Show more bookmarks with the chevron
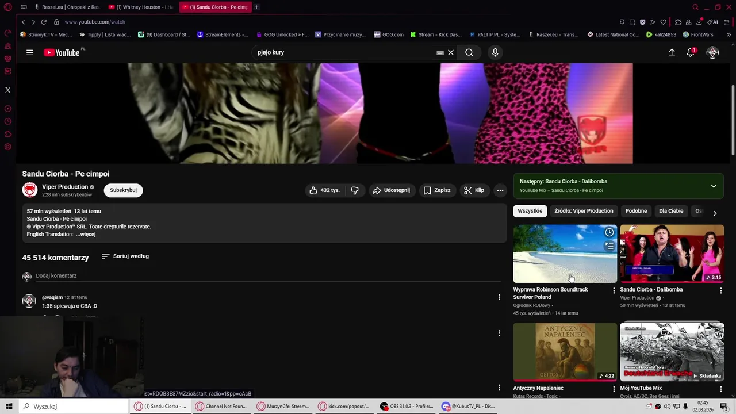The height and width of the screenshot is (414, 736). 729,34
